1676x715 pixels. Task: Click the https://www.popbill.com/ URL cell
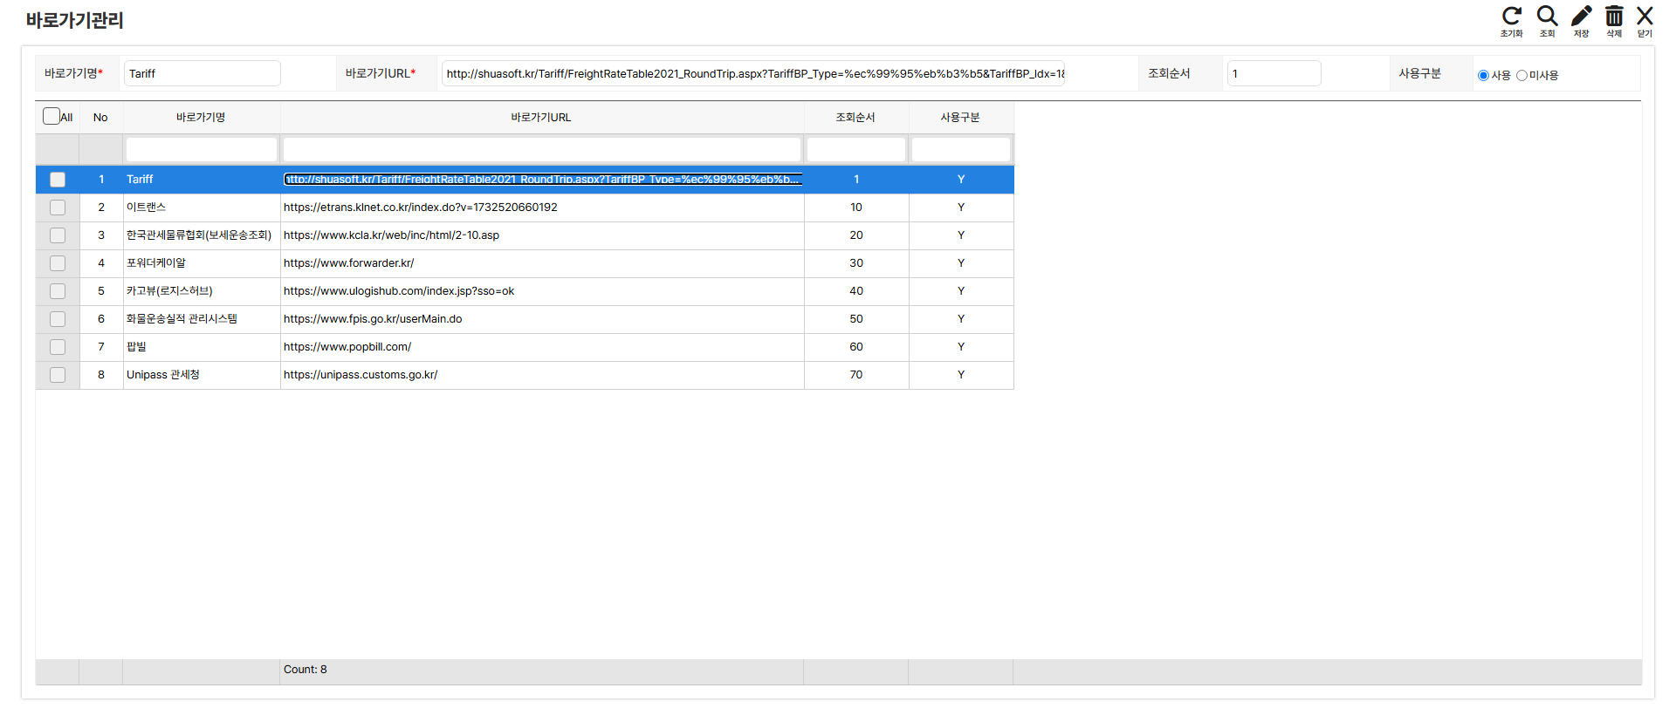(x=542, y=347)
